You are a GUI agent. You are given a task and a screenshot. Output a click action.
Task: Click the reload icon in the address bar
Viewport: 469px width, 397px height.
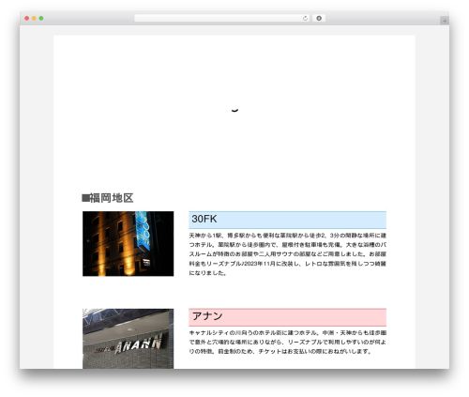coord(305,18)
